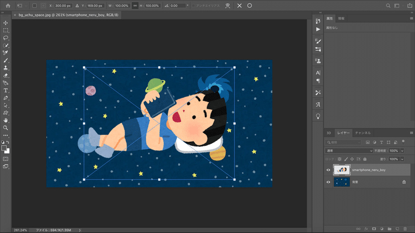Hide the smartphone_neru_boy layer

(328, 170)
